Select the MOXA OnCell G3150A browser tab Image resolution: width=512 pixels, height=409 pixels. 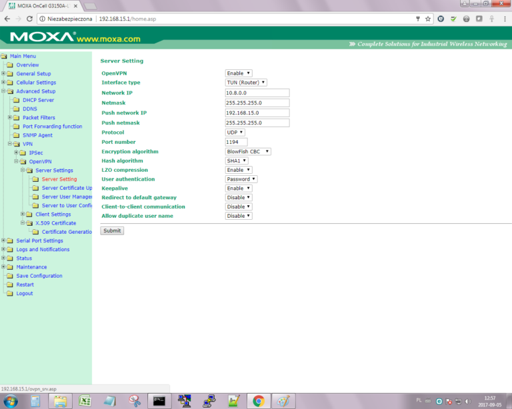tap(41, 5)
